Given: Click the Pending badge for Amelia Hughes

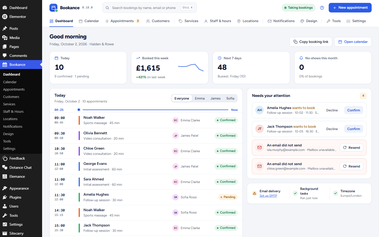Looking at the screenshot, I should 228,197.
